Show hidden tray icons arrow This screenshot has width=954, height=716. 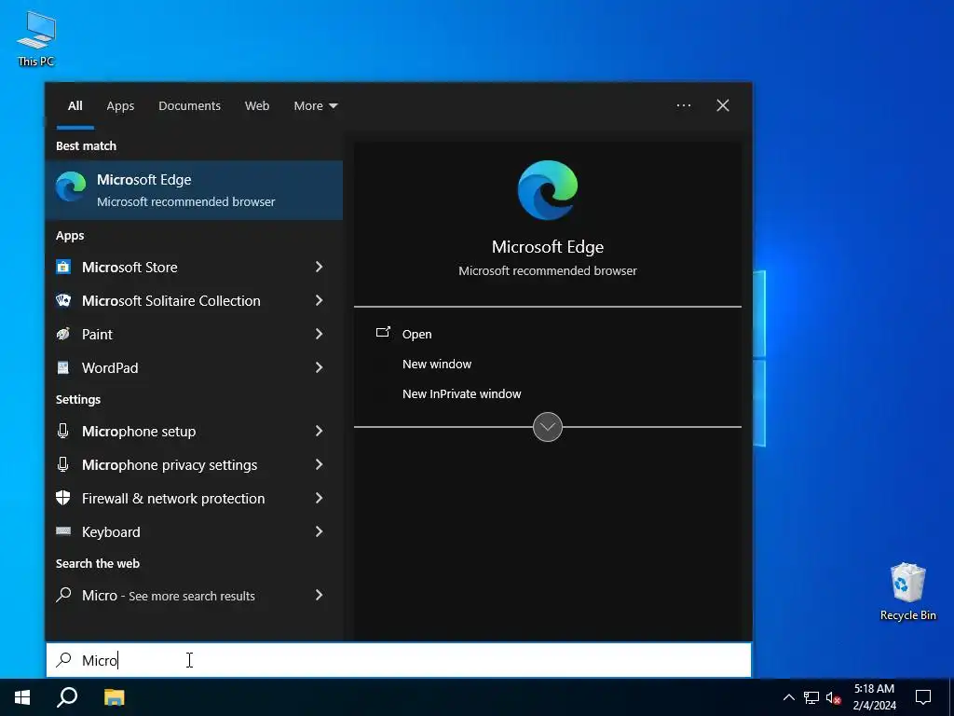point(788,697)
